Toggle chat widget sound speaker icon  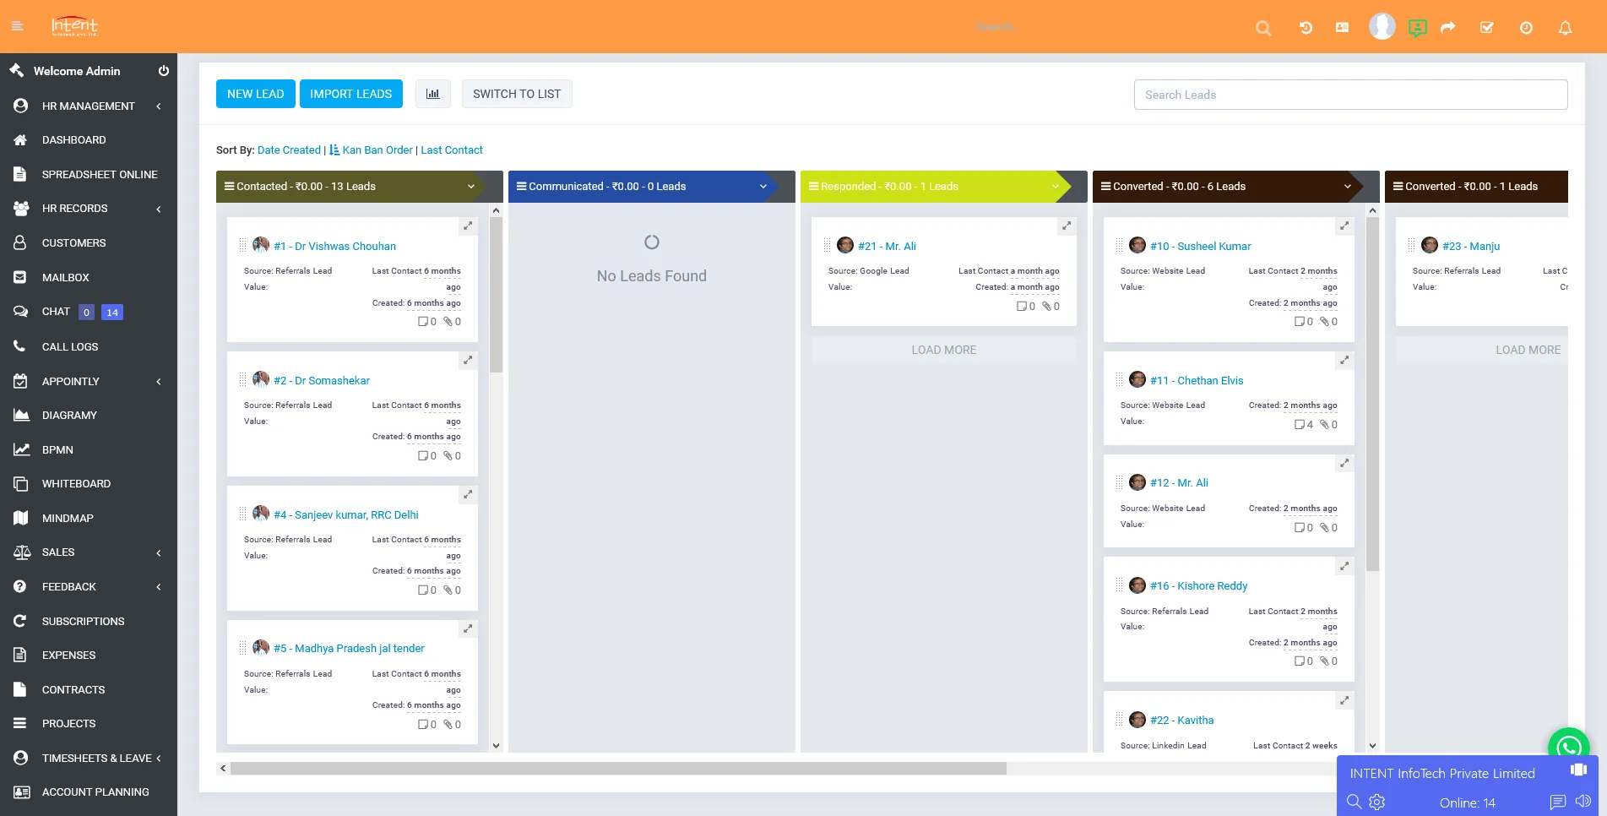click(x=1583, y=802)
